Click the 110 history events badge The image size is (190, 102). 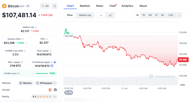point(68,92)
